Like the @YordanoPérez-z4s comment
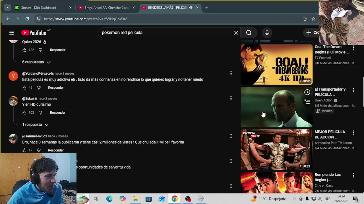Viewport: 364px width, 204px height. (x=24, y=88)
